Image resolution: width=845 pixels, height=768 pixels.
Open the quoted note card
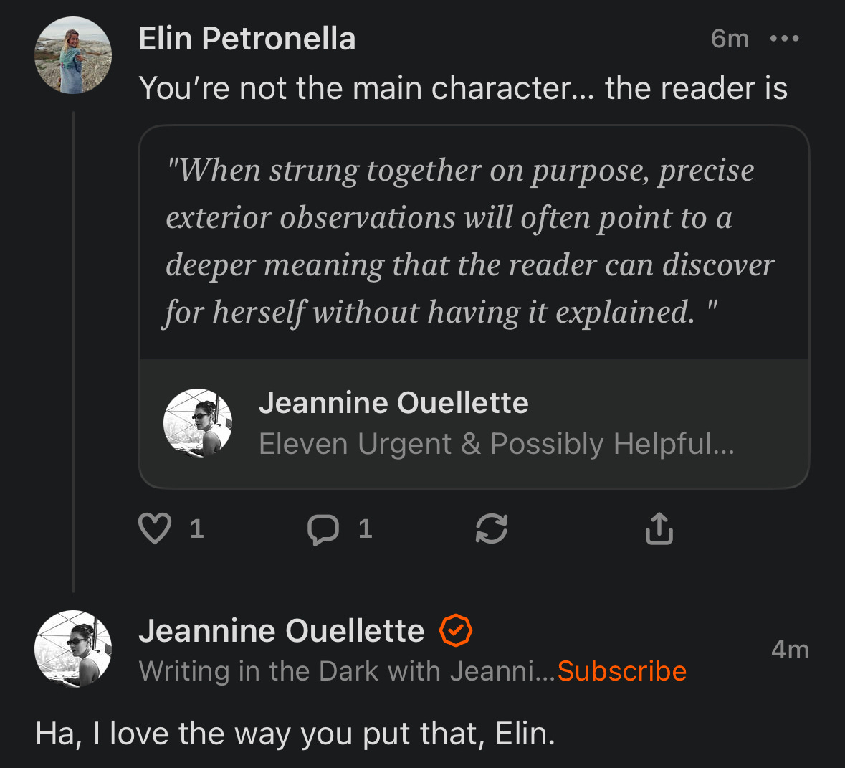474,240
